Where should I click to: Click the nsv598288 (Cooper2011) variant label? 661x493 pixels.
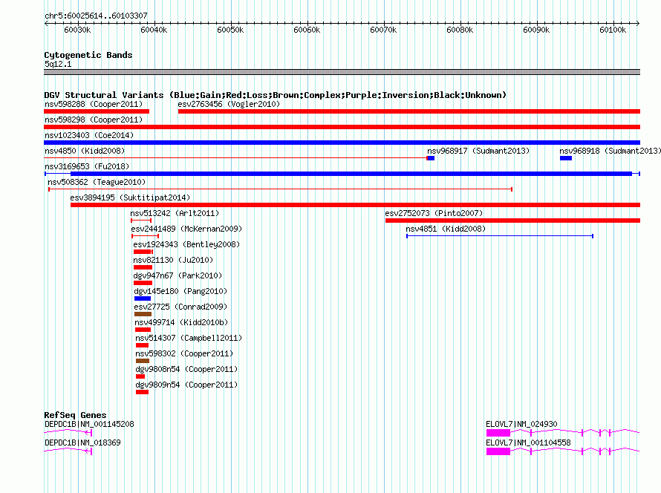pos(94,104)
